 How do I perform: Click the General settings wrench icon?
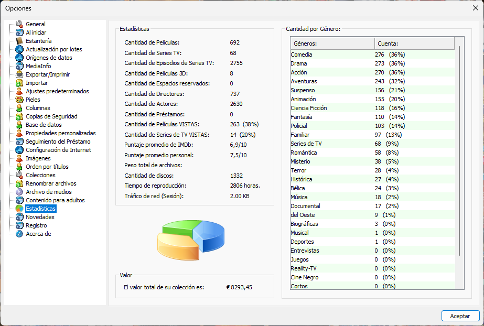click(19, 24)
